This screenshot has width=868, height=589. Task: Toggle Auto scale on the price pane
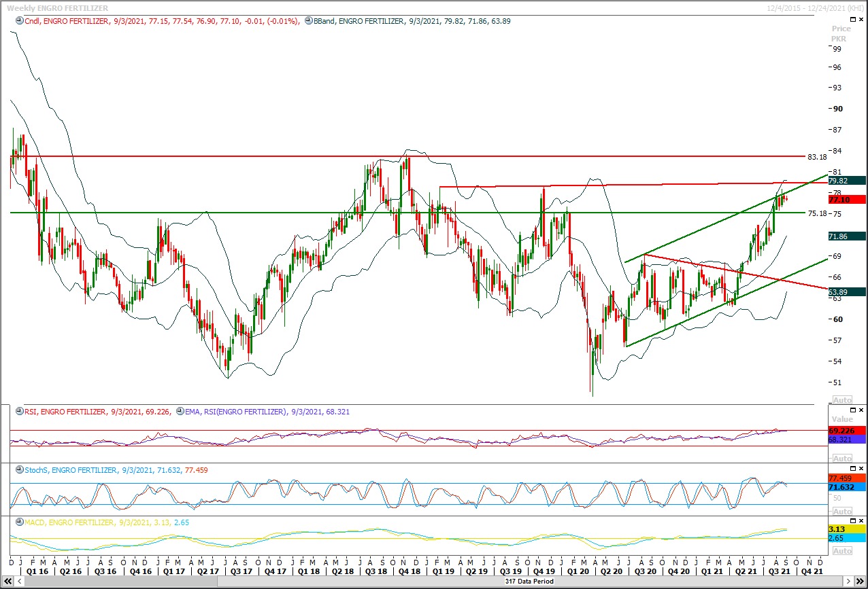(841, 400)
